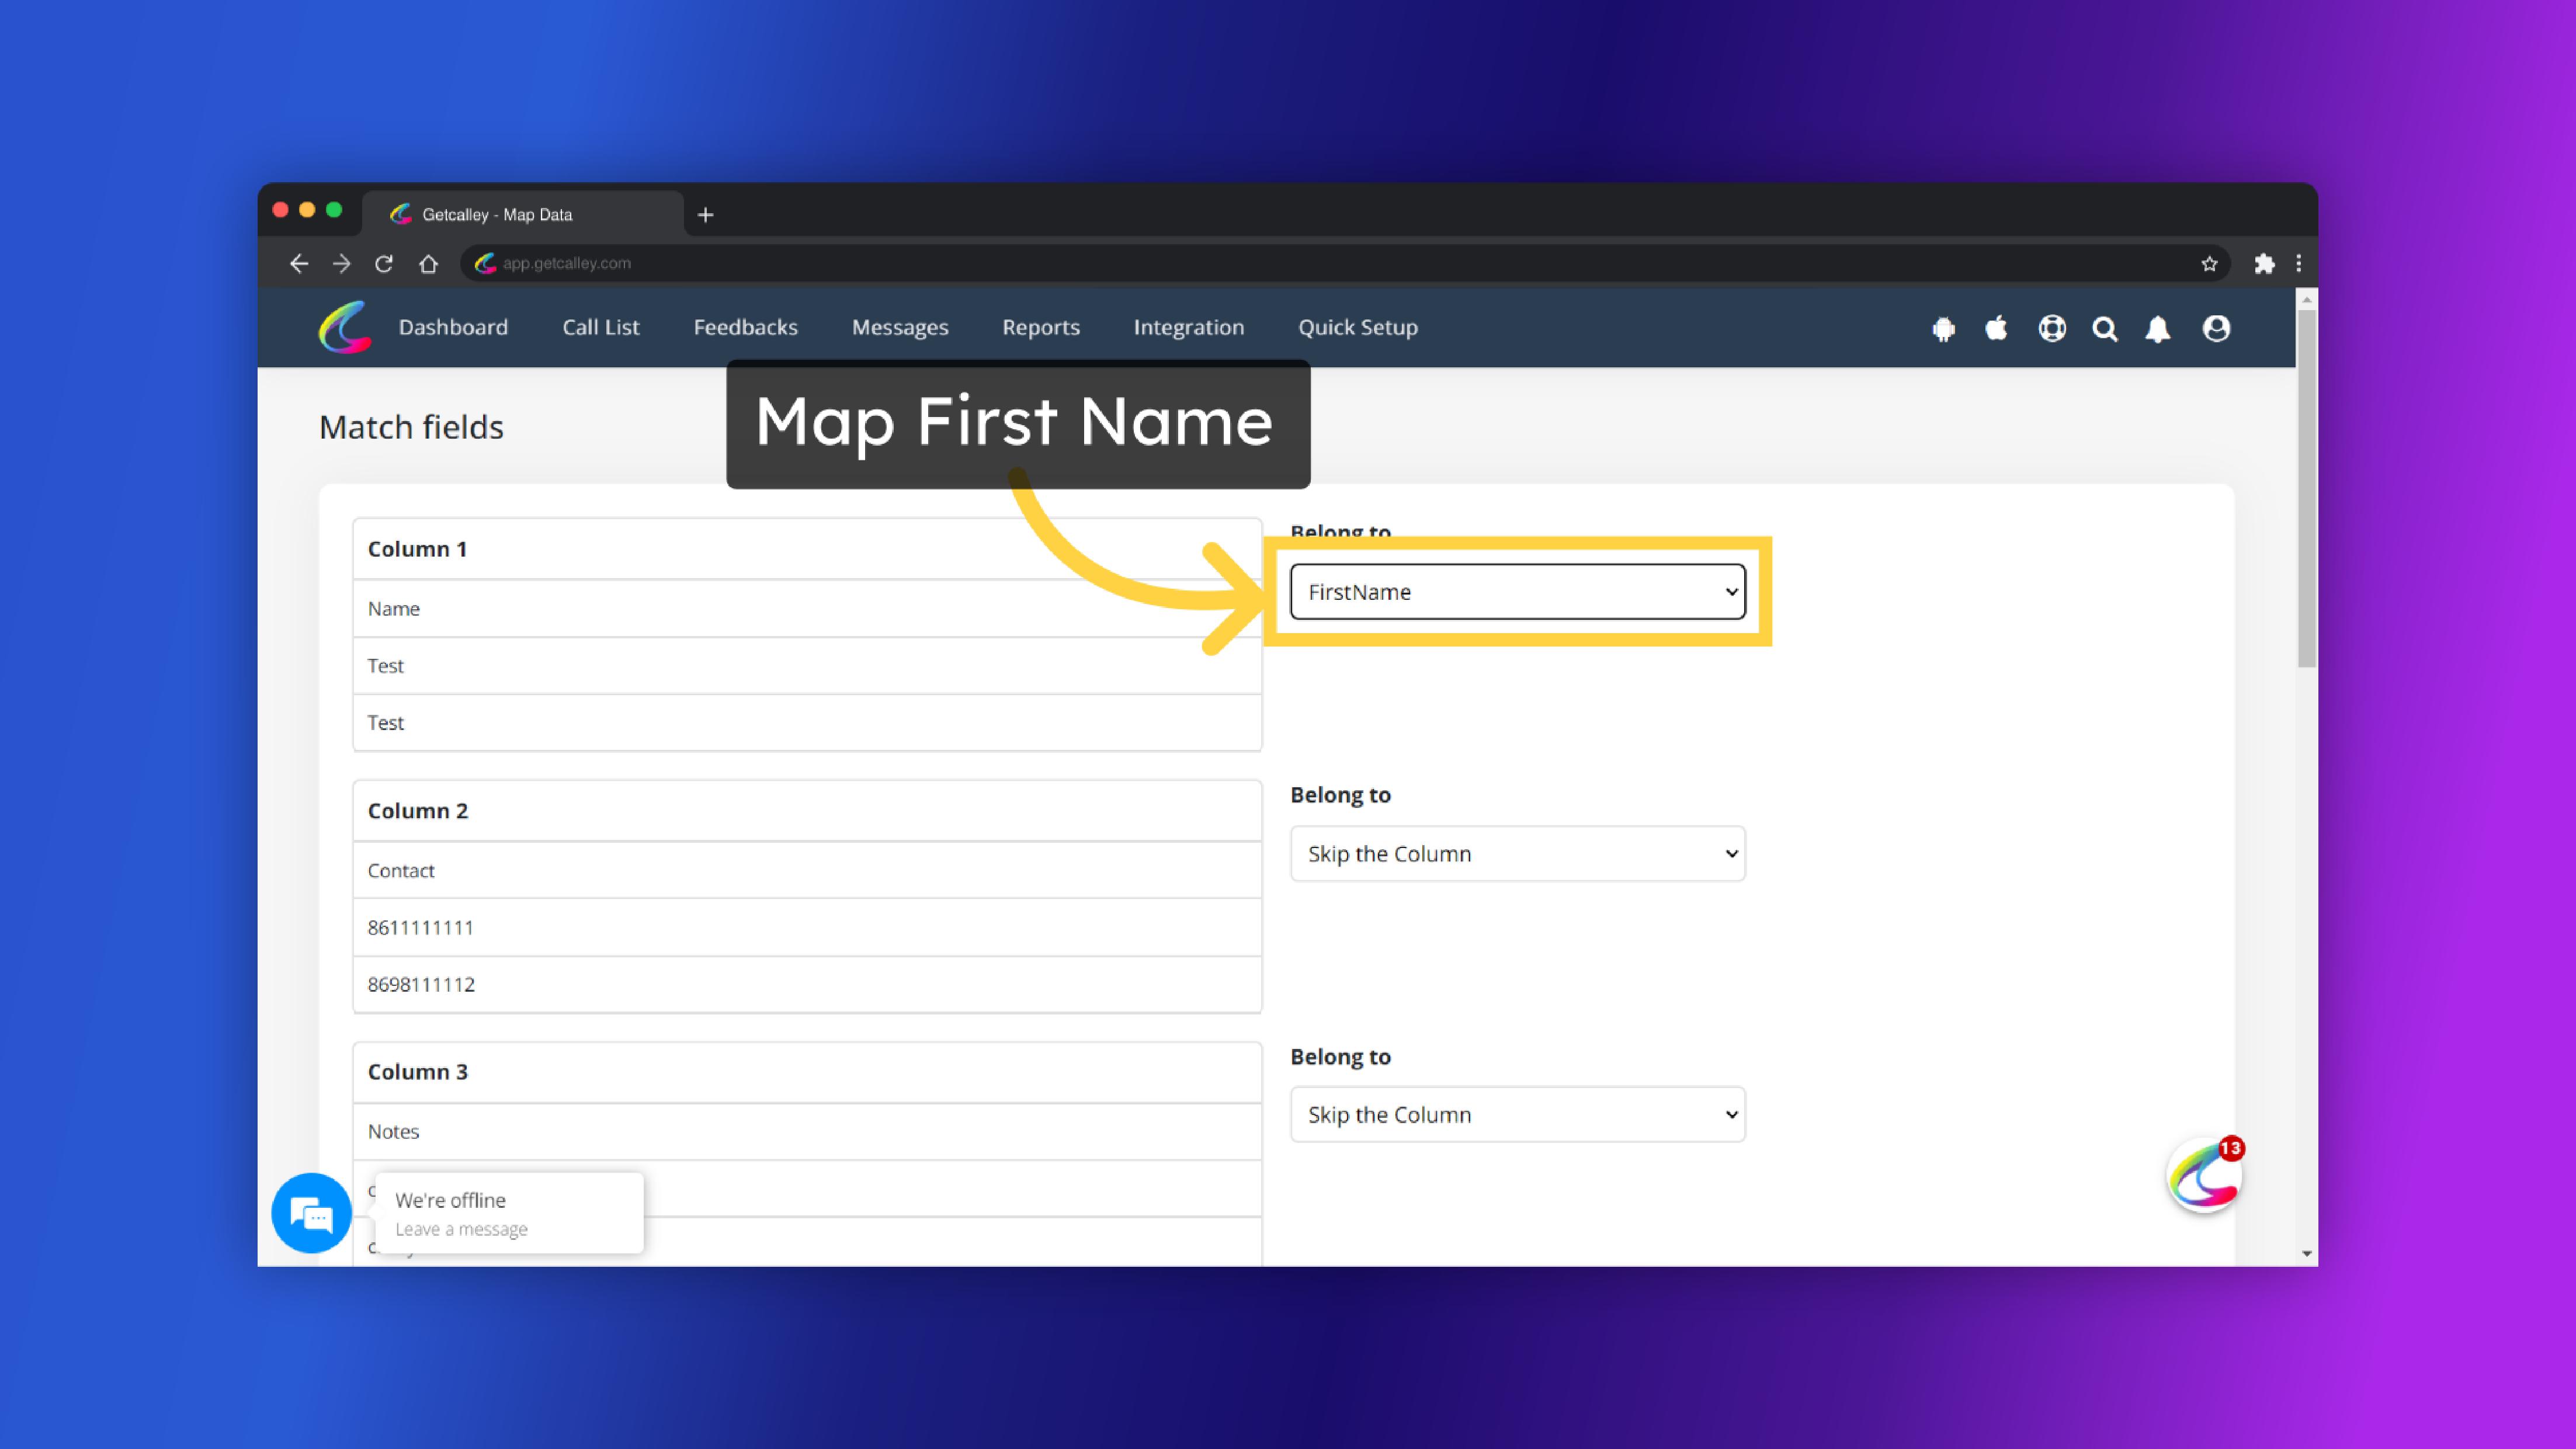Open the Messages menu
The width and height of the screenshot is (2576, 1449).
coord(900,328)
